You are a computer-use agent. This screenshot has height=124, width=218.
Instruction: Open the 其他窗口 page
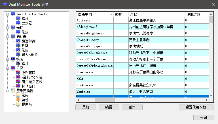[28, 86]
